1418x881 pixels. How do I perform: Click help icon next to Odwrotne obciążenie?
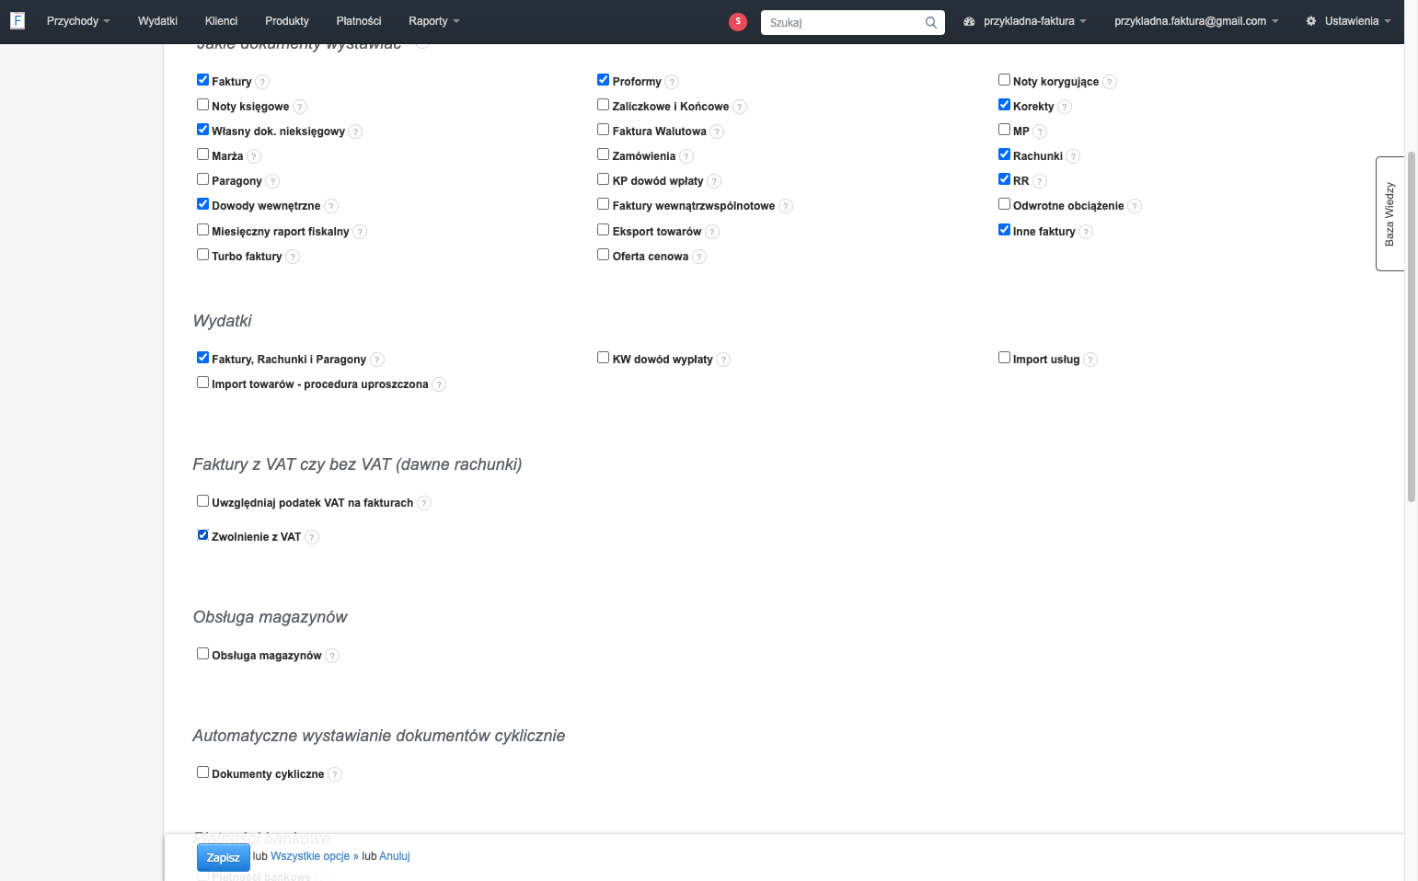pos(1135,206)
